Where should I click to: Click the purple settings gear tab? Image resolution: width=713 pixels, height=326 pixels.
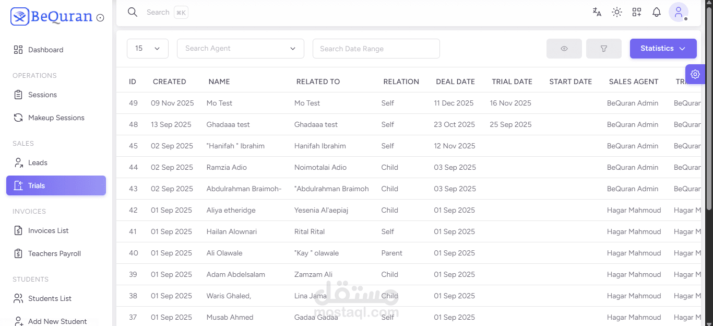click(695, 74)
